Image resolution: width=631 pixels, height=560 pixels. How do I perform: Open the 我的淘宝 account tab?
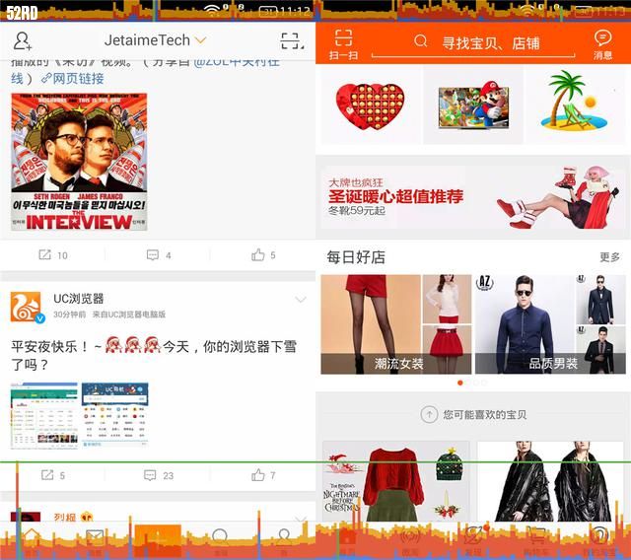click(x=599, y=542)
